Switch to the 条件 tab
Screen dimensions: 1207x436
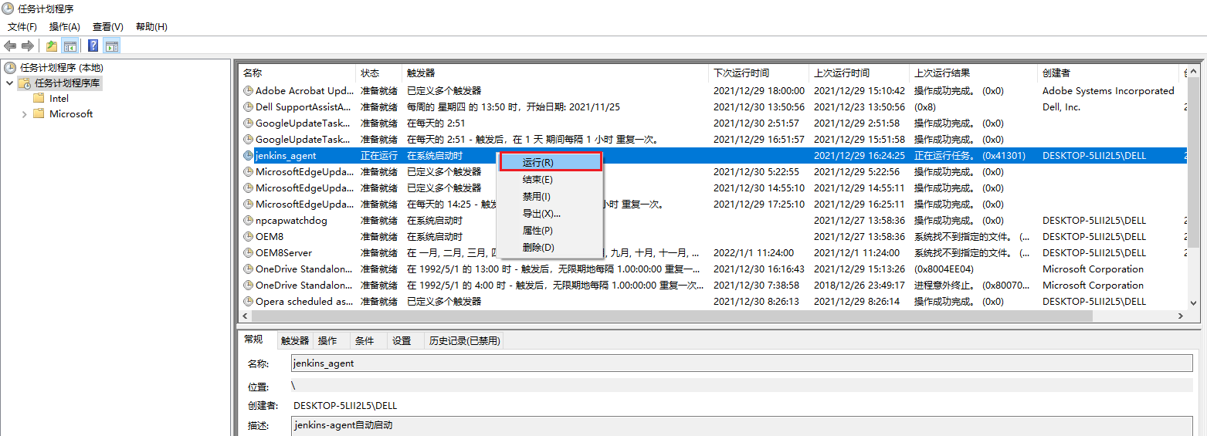click(364, 340)
